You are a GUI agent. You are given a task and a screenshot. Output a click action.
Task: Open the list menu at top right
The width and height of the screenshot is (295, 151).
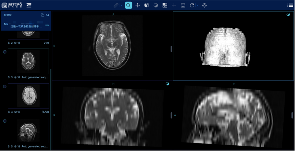[x=290, y=5]
